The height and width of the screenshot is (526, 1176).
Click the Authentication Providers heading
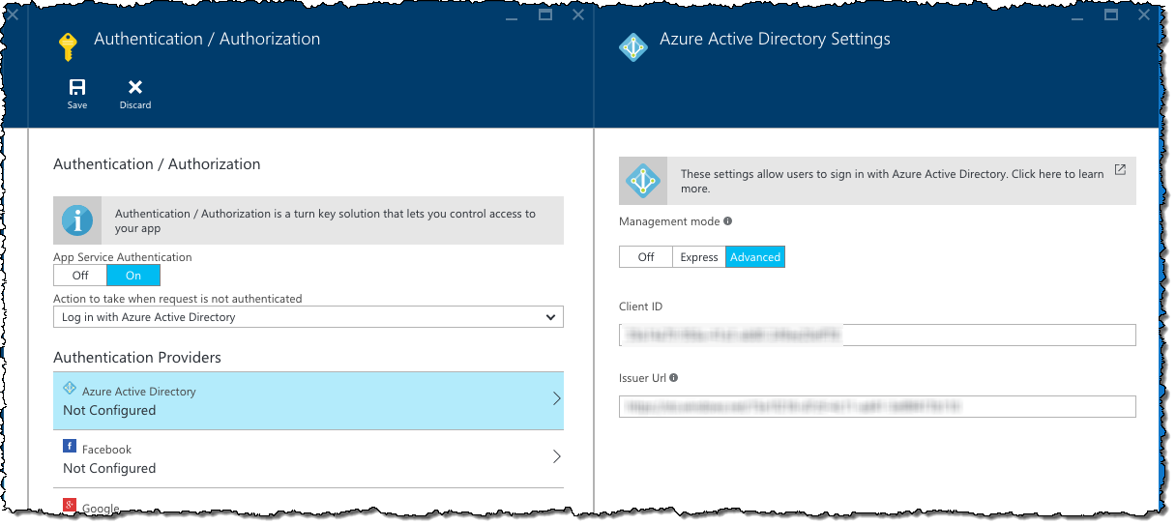click(x=137, y=358)
